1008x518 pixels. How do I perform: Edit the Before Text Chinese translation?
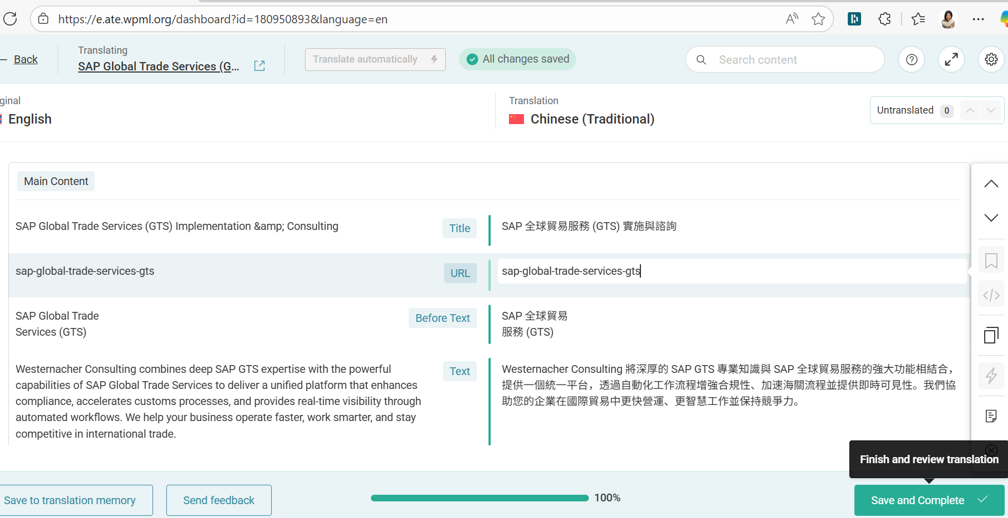(534, 324)
